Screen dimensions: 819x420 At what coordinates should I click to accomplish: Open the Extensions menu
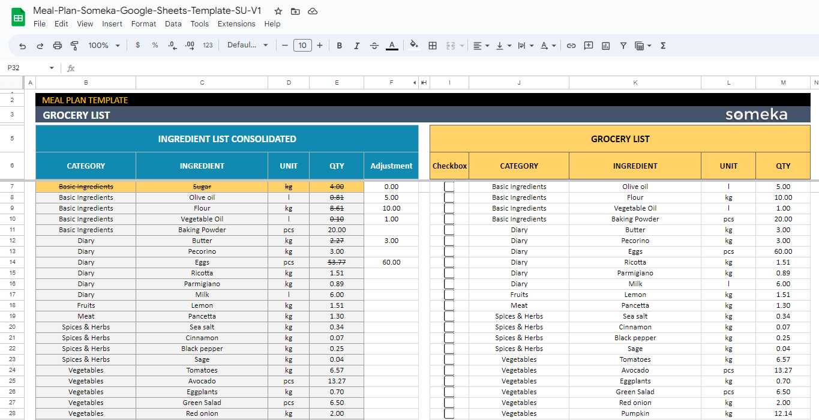pos(236,24)
